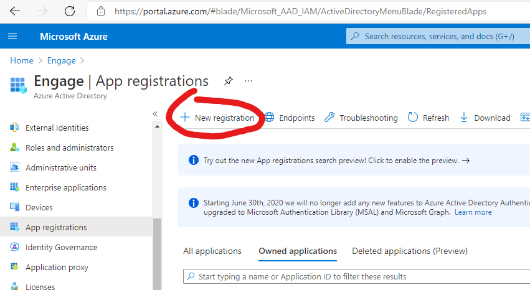530x290 pixels.
Task: Open Identity Governance
Action: click(x=62, y=248)
